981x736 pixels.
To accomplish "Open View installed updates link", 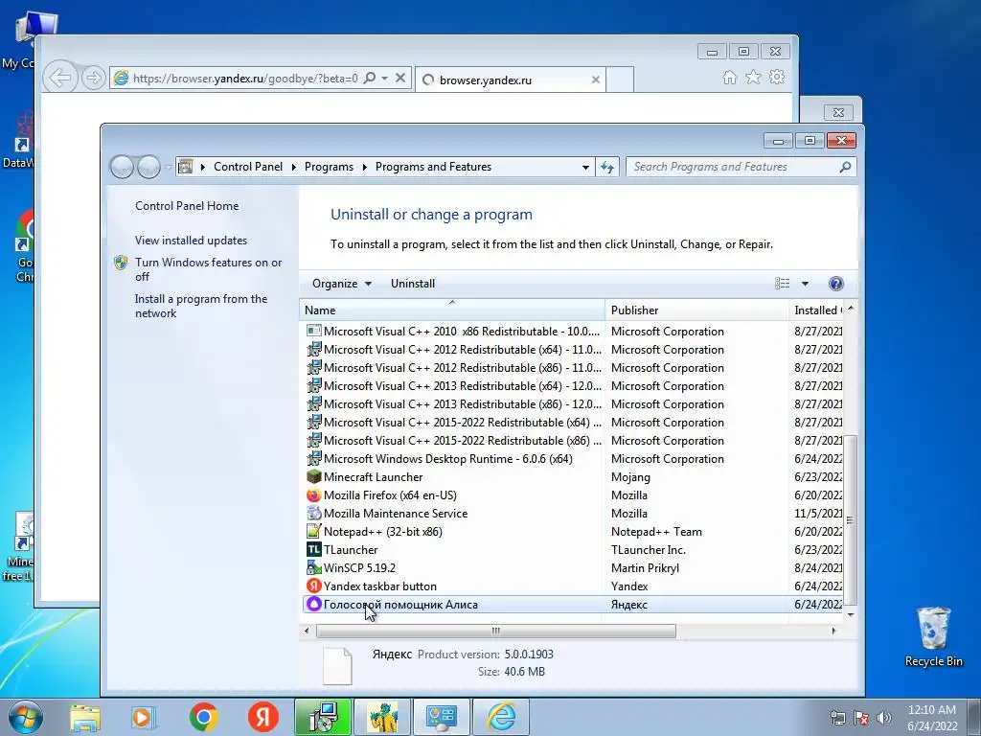I will point(191,241).
